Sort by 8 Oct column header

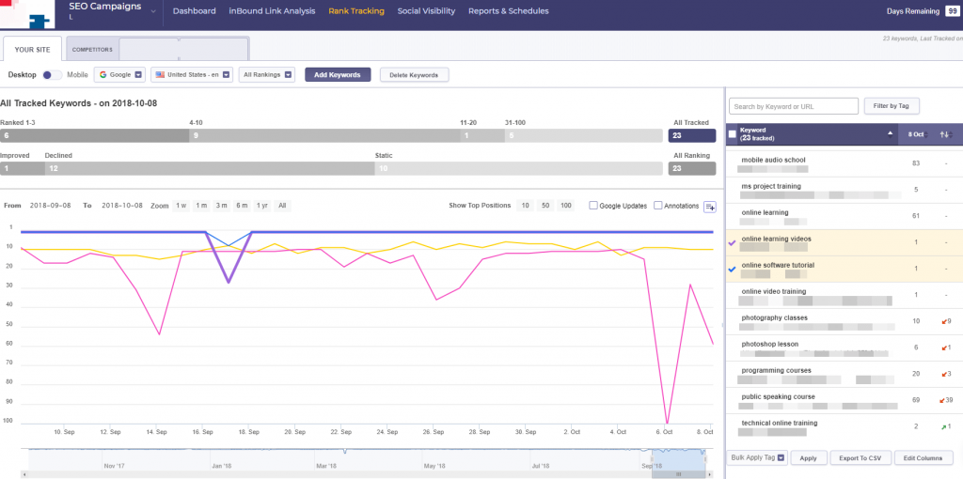(x=915, y=134)
